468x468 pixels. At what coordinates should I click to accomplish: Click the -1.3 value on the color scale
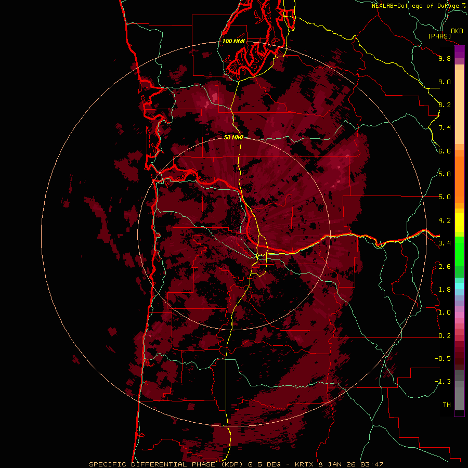point(443,382)
